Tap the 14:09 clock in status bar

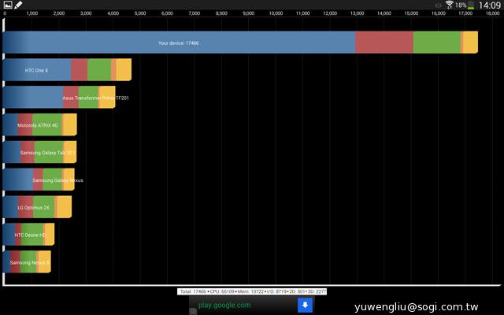pyautogui.click(x=490, y=5)
